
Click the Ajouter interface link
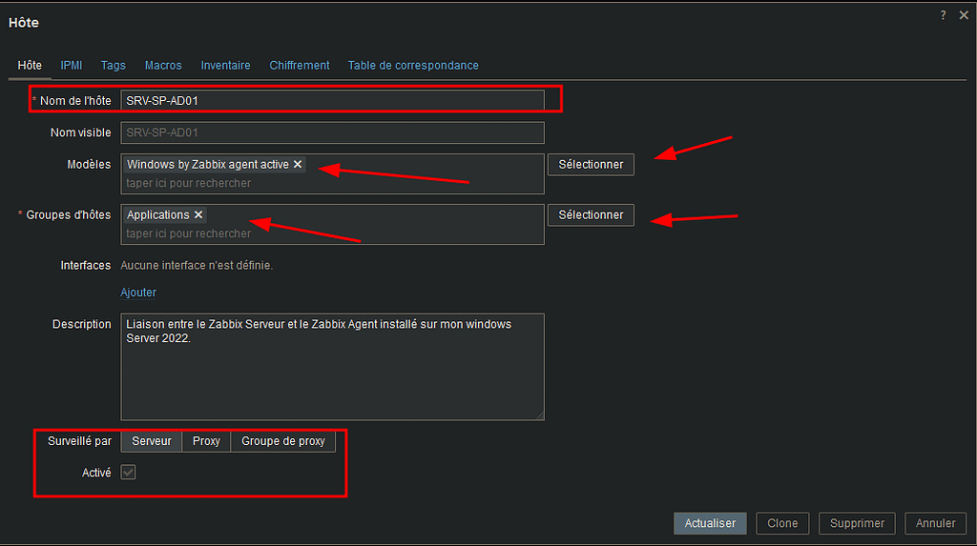138,293
